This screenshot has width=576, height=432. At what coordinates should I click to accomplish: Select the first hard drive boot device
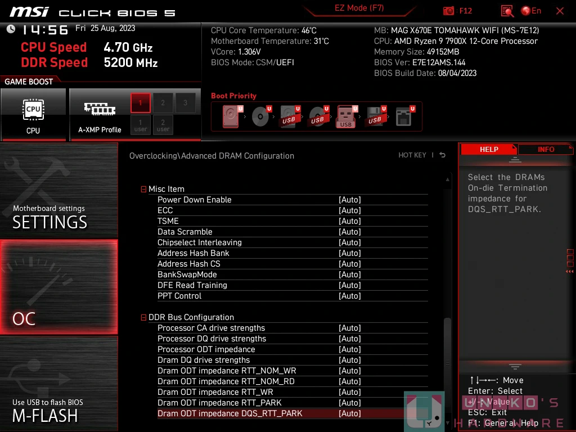click(x=231, y=116)
